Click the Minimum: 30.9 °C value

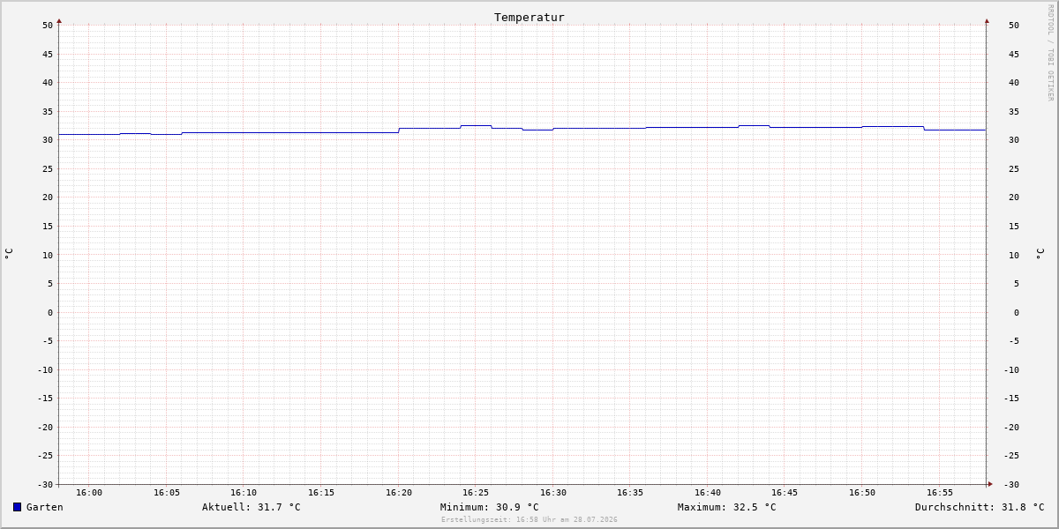[490, 507]
